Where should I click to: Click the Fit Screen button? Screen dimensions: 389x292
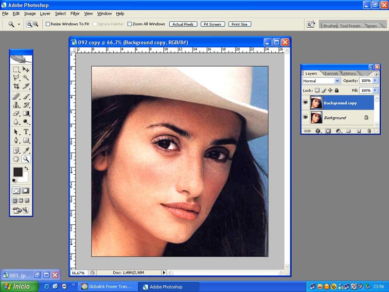click(212, 24)
